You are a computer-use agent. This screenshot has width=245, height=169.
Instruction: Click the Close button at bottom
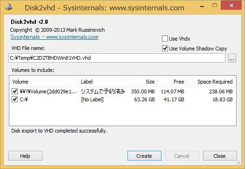point(220,156)
